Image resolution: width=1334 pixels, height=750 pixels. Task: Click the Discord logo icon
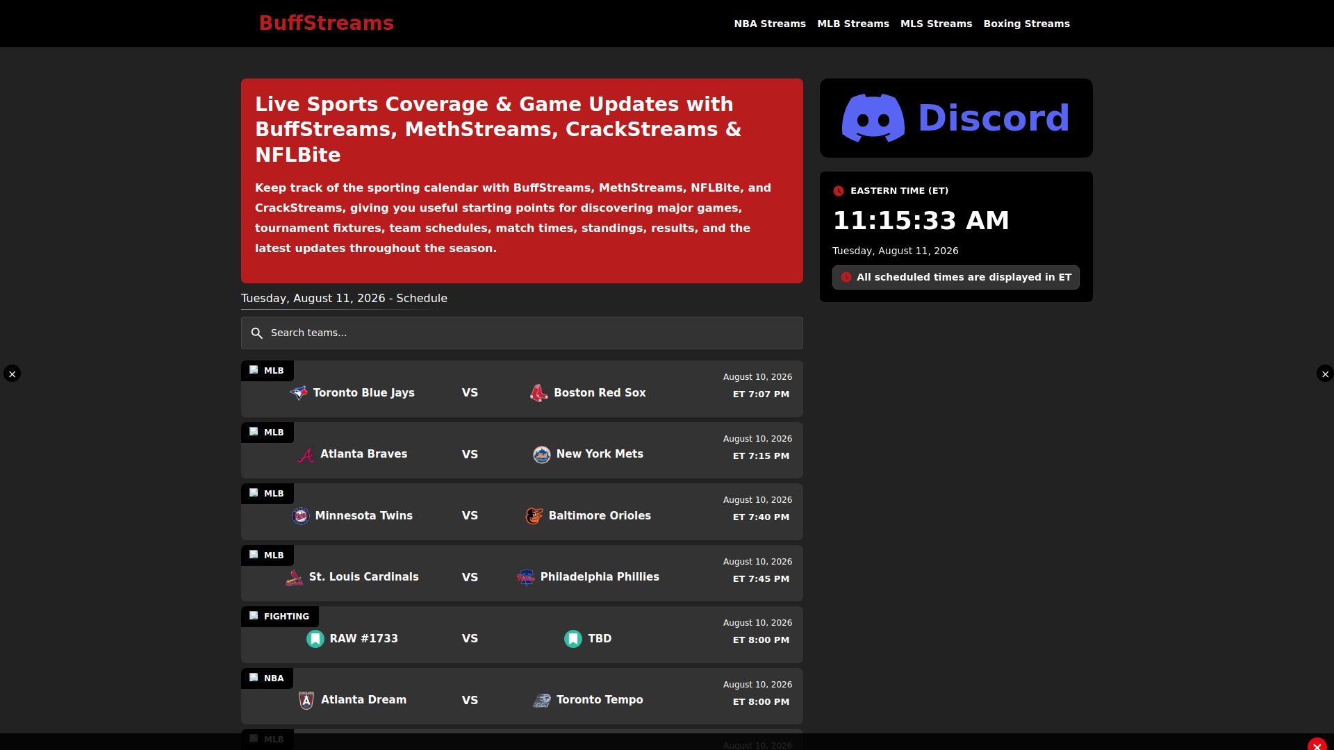coord(873,118)
